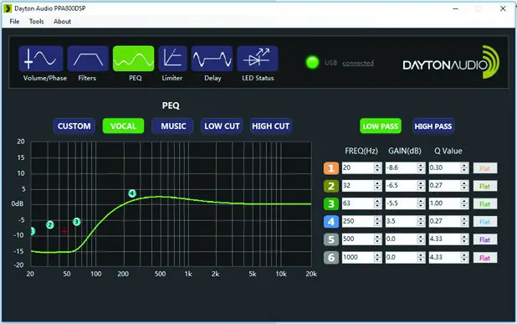517x324 pixels.
Task: Close the Dayton Audio window
Action: coord(503,8)
